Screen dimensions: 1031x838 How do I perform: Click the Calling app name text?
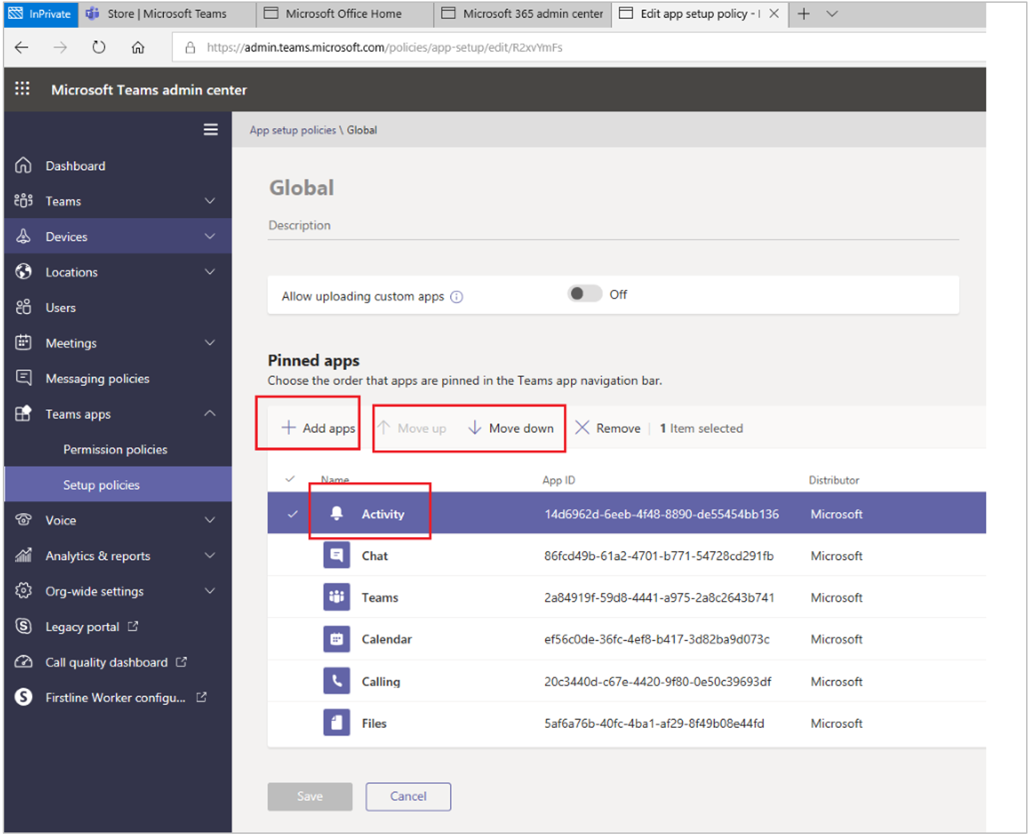click(x=381, y=681)
